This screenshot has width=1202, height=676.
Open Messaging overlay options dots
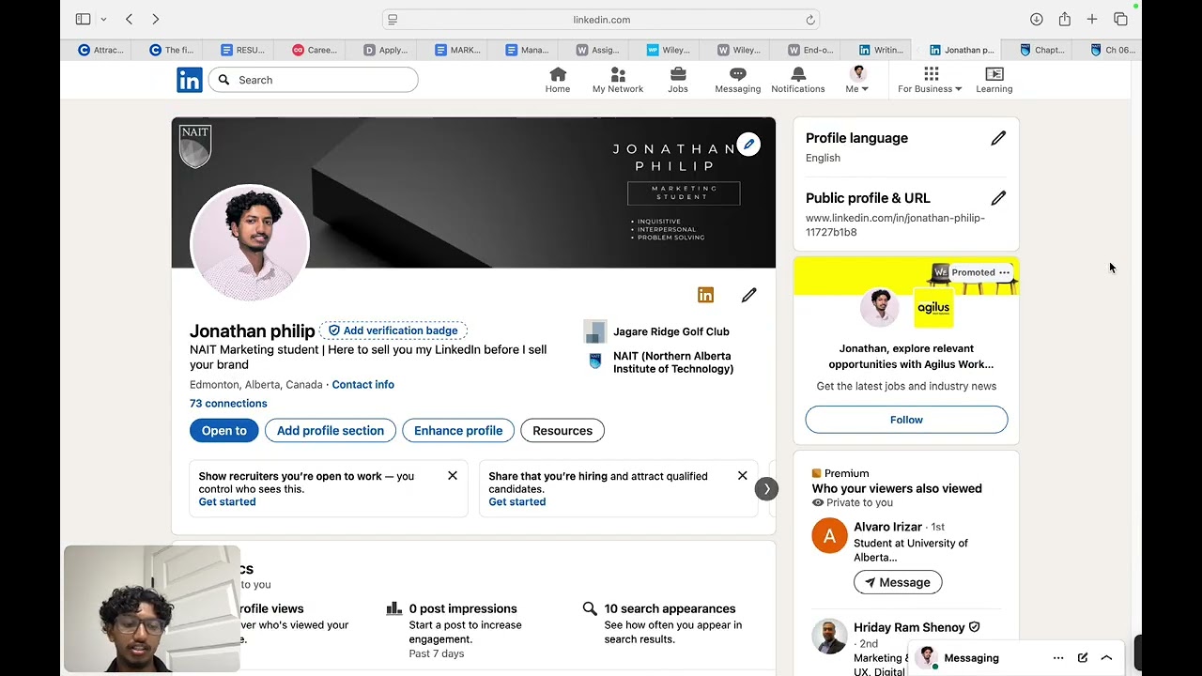coord(1058,658)
